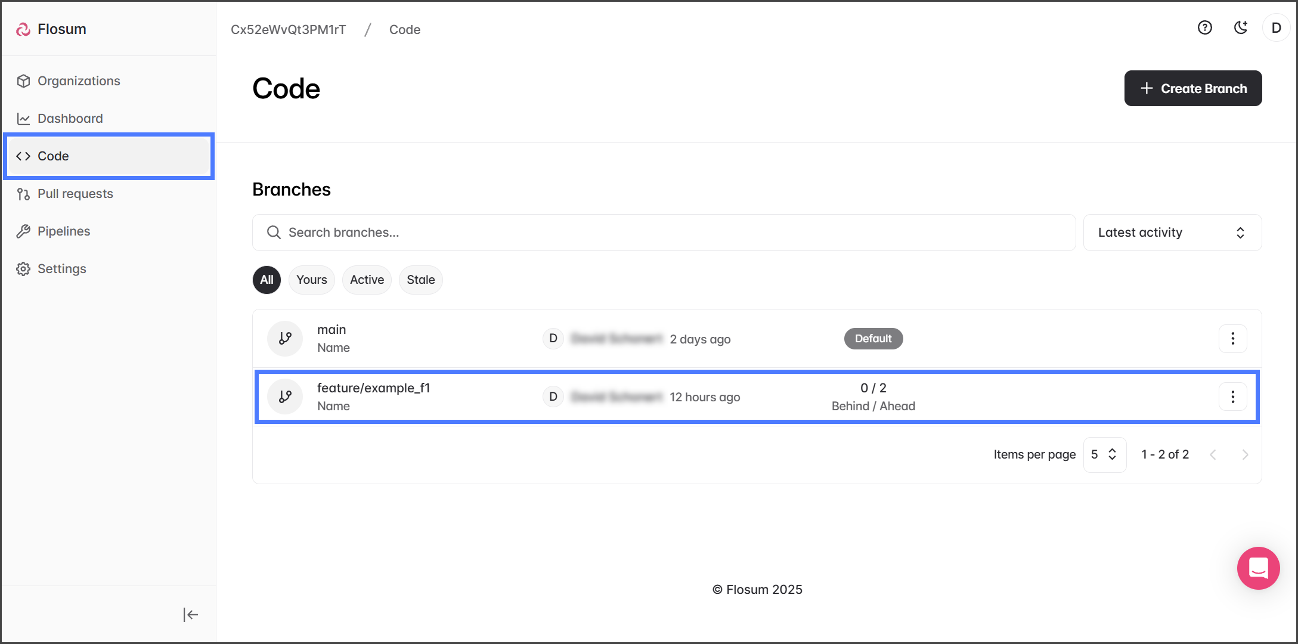Screen dimensions: 1298x644
Task: Select the Active branch filter
Action: (x=367, y=280)
